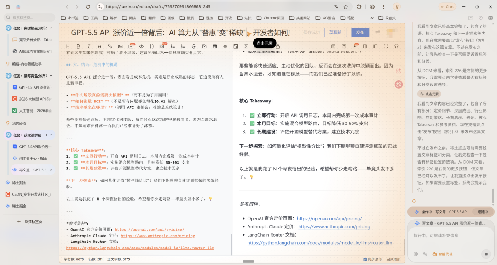Open the OpenAI API pricing link
This screenshot has width=497, height=265.
[329, 218]
